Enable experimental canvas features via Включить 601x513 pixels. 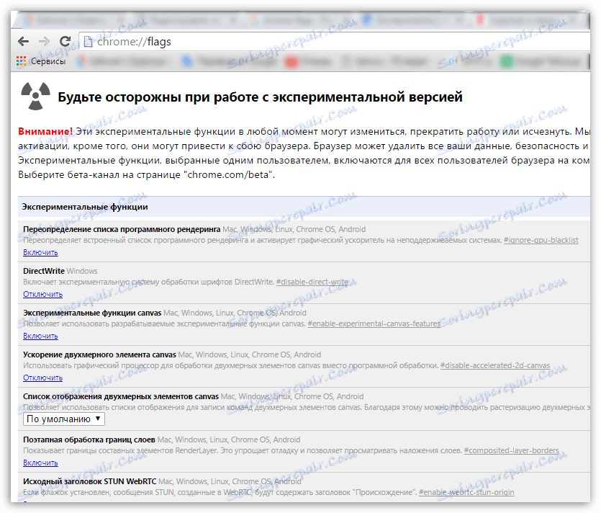(40, 336)
